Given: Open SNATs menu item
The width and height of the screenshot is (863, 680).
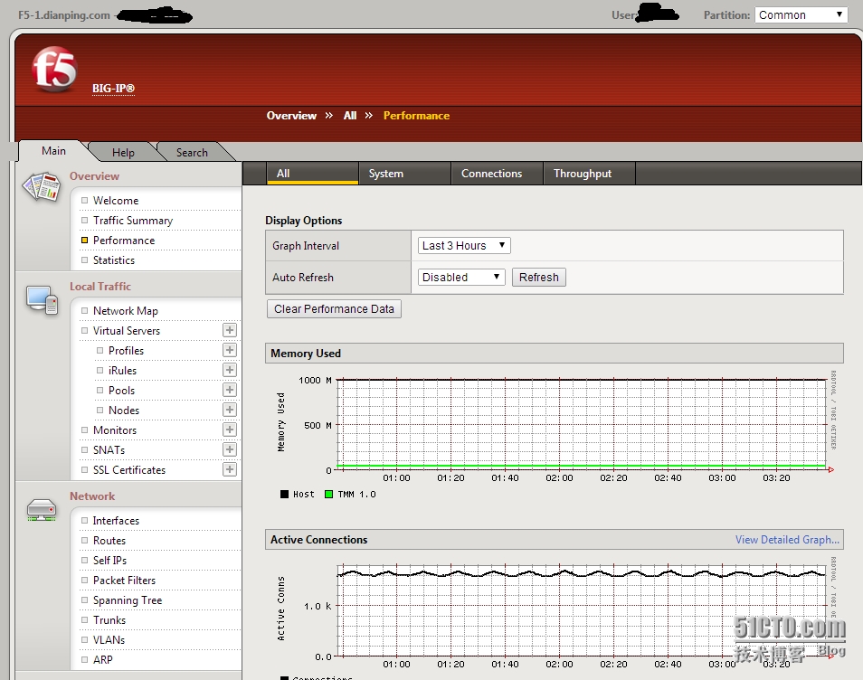Looking at the screenshot, I should (x=109, y=449).
